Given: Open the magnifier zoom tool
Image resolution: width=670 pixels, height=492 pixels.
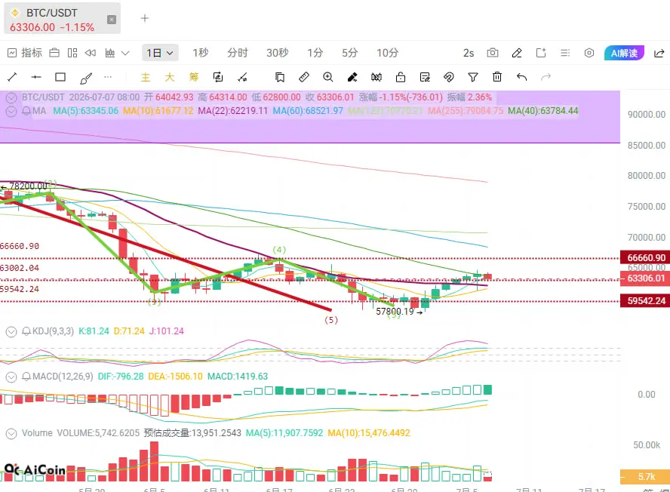Looking at the screenshot, I should pyautogui.click(x=327, y=77).
